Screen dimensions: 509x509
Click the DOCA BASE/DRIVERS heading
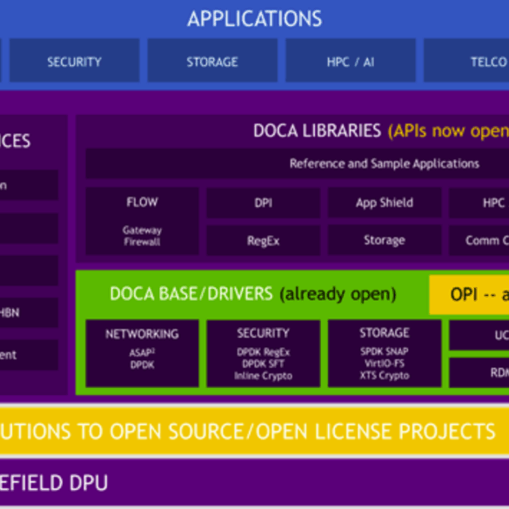pyautogui.click(x=191, y=294)
